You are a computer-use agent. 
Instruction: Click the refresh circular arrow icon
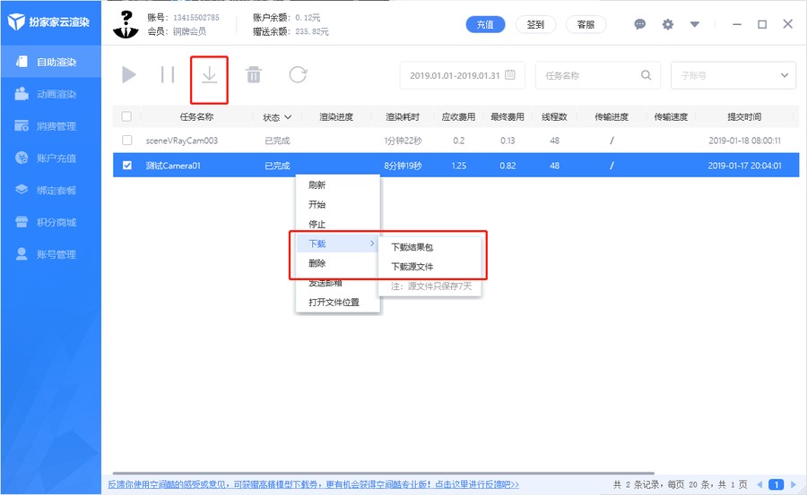298,75
